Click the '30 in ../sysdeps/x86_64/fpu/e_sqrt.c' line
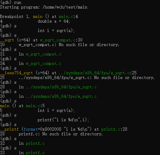The width and height of the screenshot is (160, 155). pyautogui.click(x=48, y=96)
